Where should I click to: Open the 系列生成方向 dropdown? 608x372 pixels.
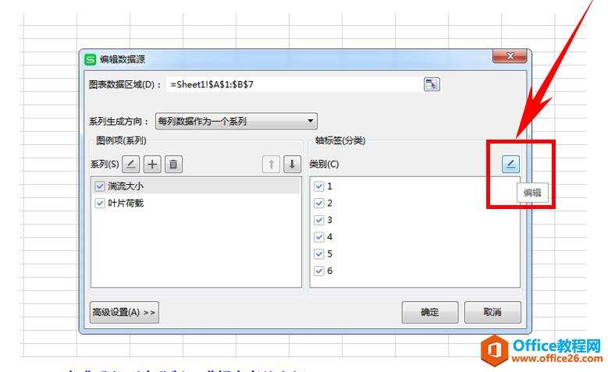(236, 122)
